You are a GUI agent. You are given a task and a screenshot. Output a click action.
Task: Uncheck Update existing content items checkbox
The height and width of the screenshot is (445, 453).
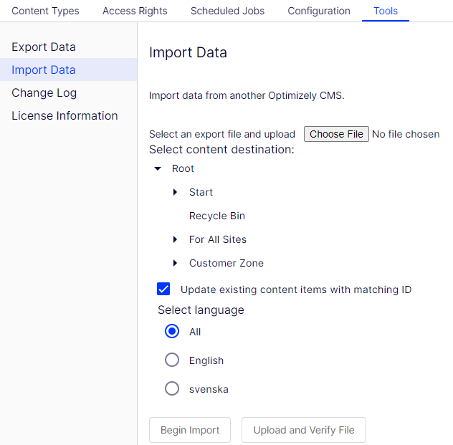[163, 289]
